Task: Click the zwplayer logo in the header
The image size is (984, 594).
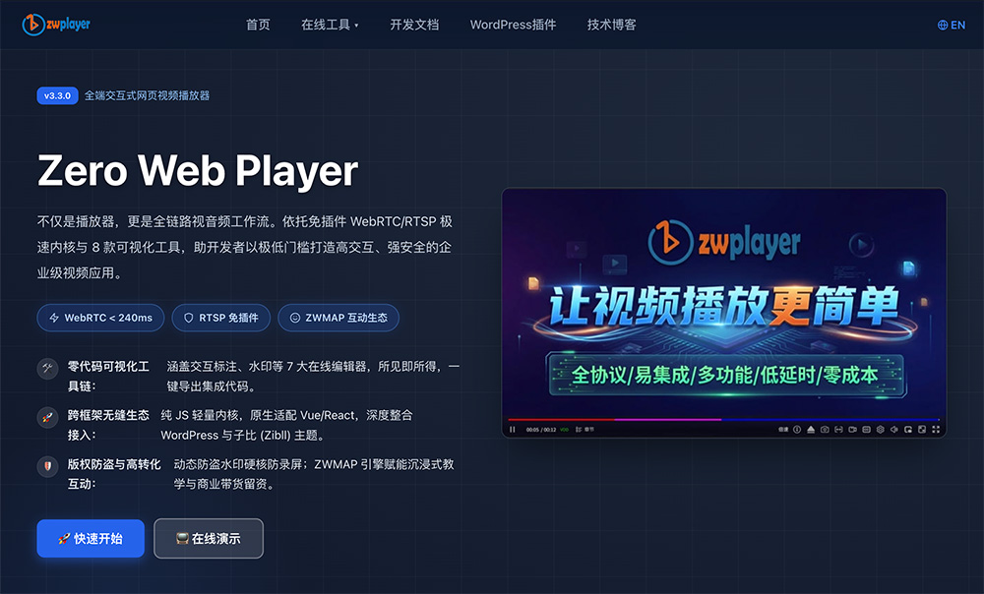Action: click(x=56, y=25)
